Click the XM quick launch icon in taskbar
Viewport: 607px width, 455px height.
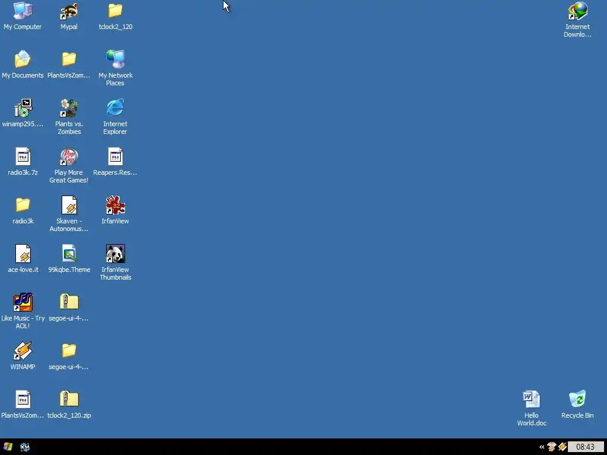[25, 447]
